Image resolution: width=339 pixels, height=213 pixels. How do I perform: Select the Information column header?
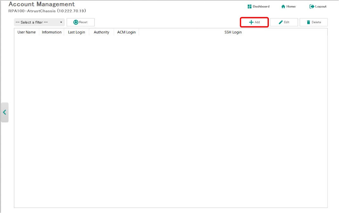[x=52, y=32]
